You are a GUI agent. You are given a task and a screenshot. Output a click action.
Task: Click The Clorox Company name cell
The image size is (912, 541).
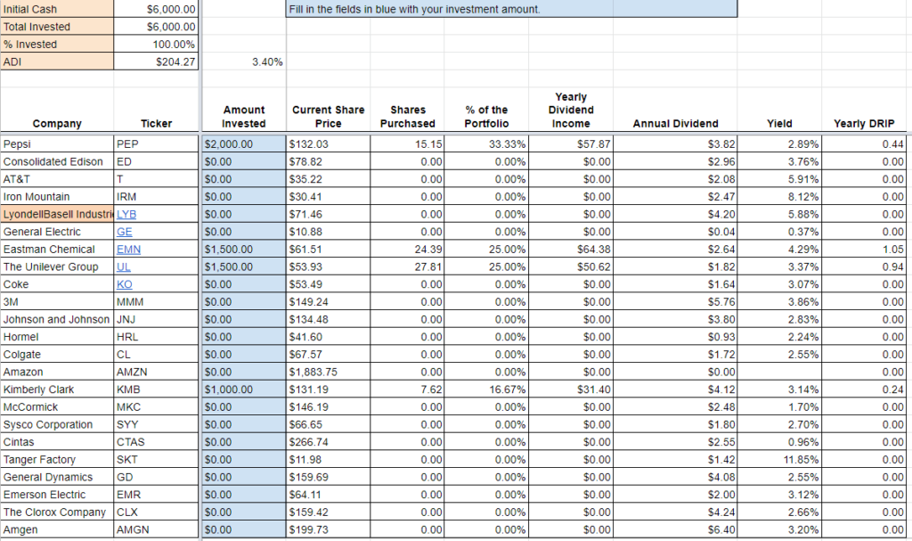(57, 512)
